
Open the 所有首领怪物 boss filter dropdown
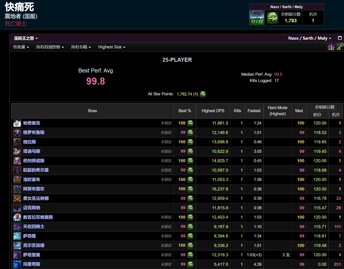pyautogui.click(x=50, y=47)
